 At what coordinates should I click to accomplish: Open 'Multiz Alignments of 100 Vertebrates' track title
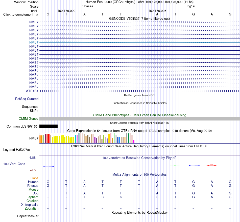(139, 174)
